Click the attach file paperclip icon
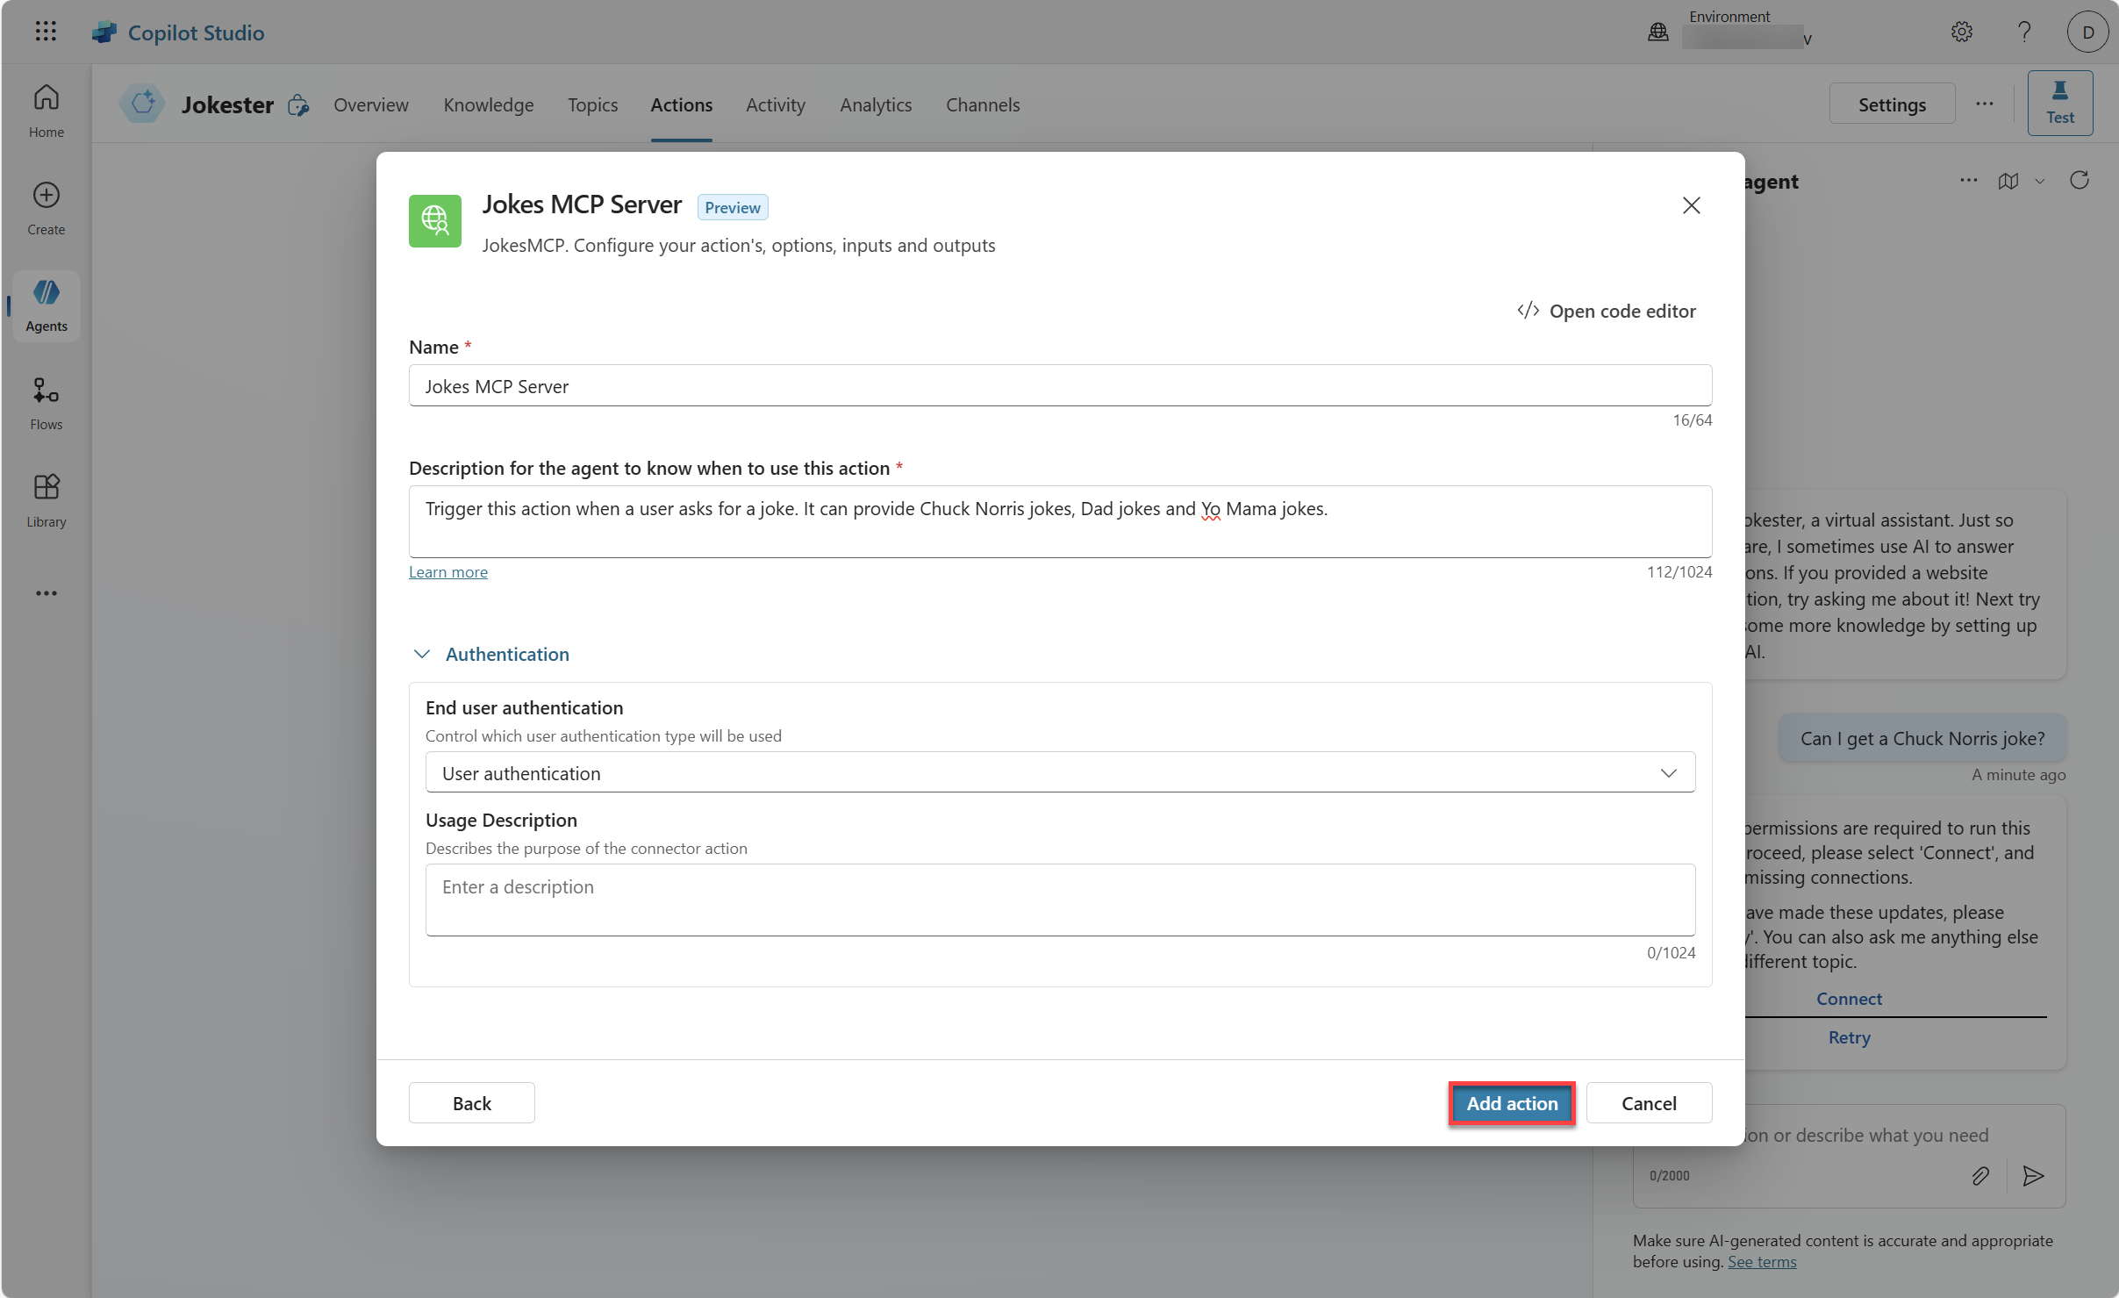The image size is (2119, 1298). tap(1980, 1176)
